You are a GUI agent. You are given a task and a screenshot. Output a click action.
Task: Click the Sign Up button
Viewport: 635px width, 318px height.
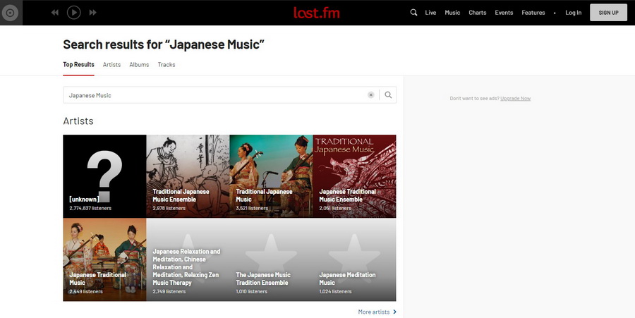pos(608,13)
